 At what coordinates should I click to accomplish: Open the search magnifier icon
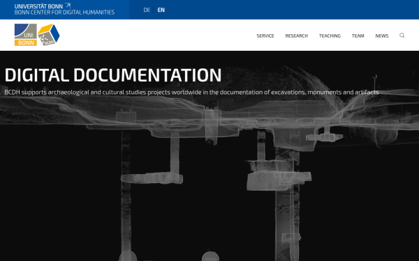402,35
